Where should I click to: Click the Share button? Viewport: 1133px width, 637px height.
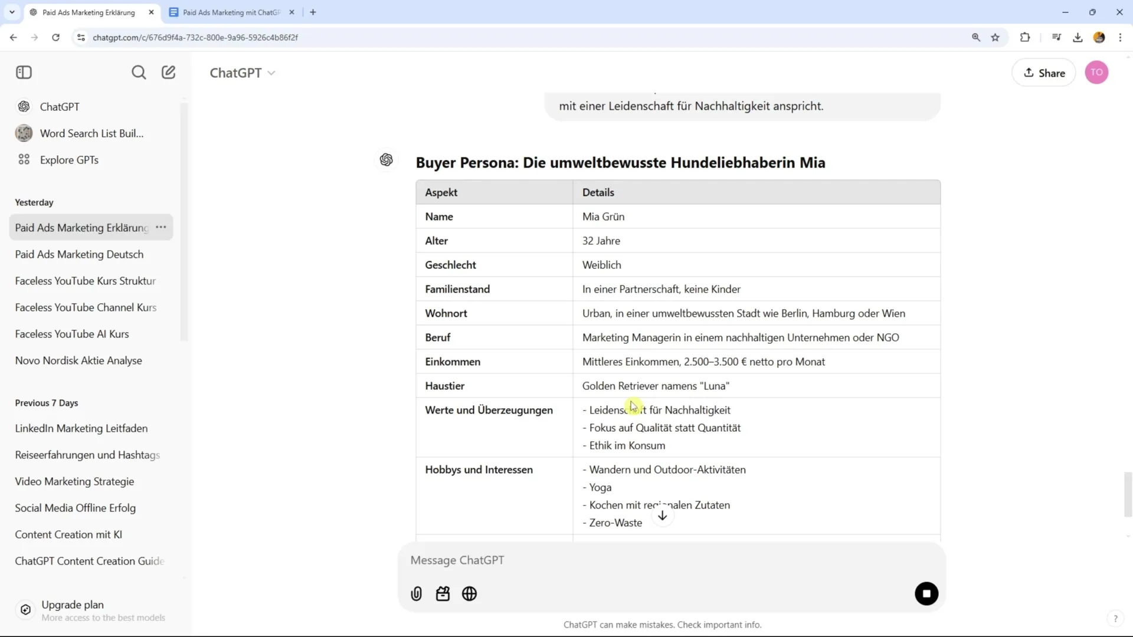tap(1044, 73)
